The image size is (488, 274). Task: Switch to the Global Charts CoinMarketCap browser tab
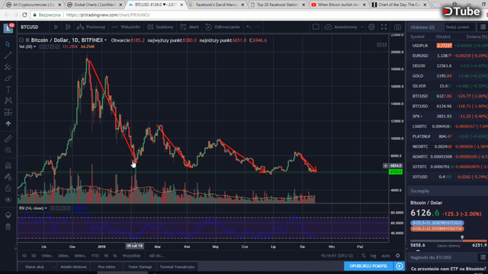tap(95, 5)
